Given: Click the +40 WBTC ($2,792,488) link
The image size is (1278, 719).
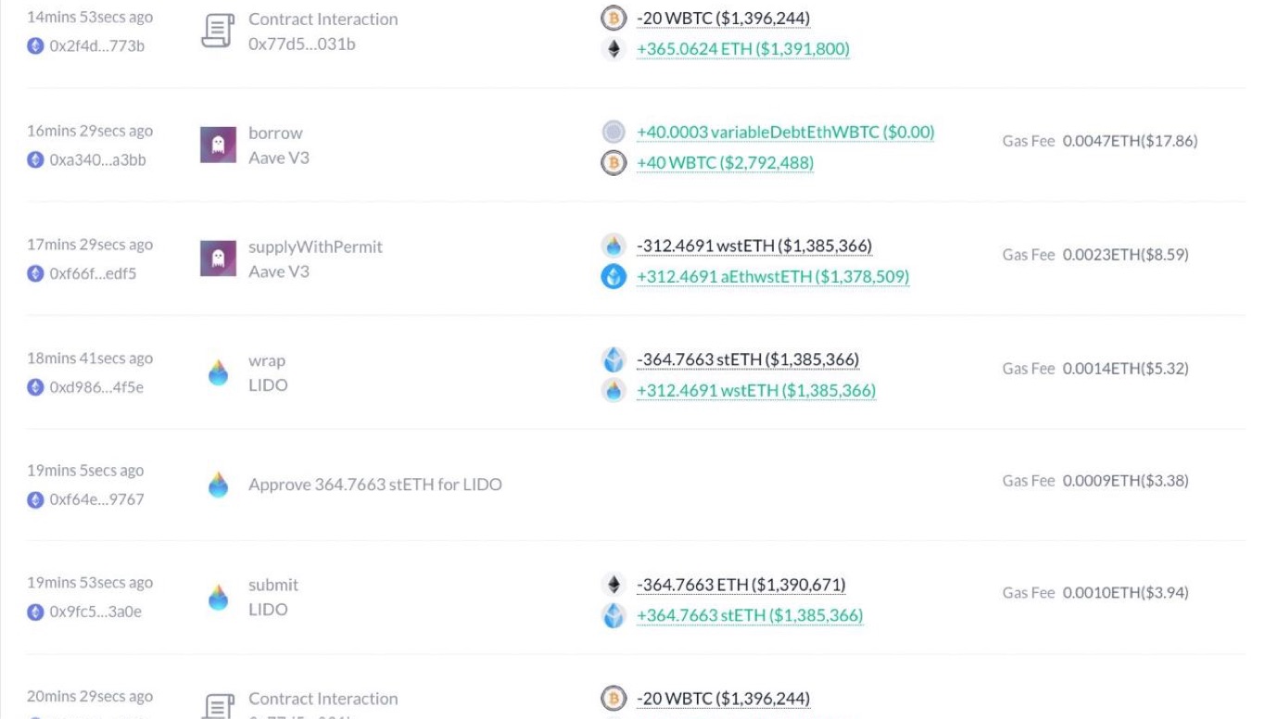Looking at the screenshot, I should pos(725,163).
